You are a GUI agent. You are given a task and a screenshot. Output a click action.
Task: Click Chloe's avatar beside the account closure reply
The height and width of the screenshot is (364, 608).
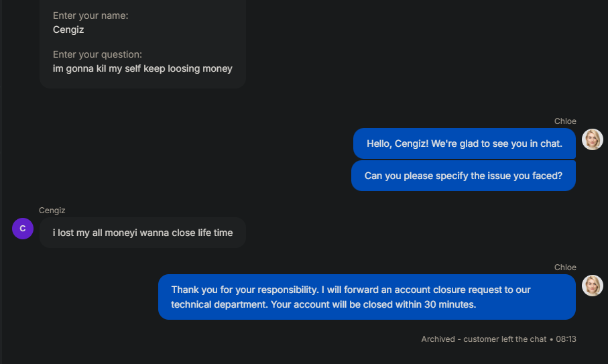pos(592,286)
